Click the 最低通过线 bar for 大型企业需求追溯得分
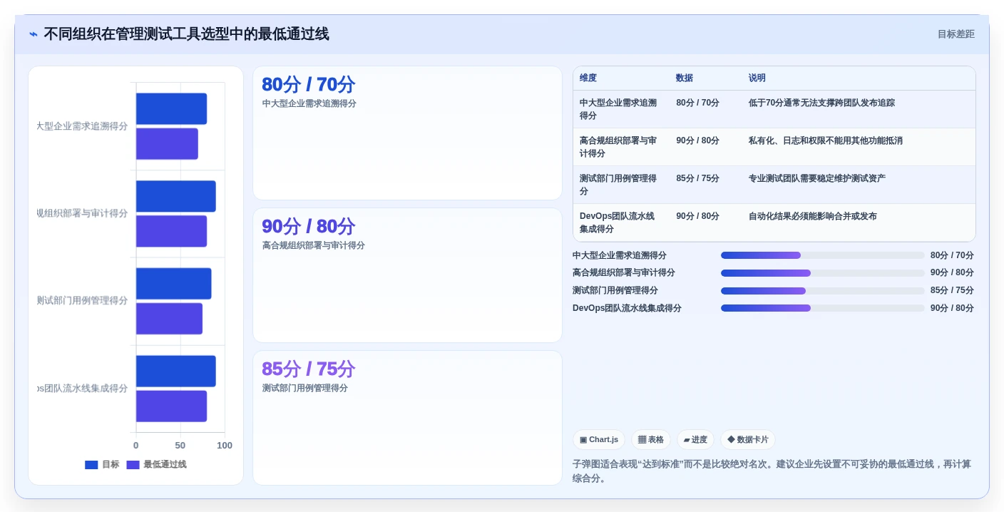Viewport: 1004px width, 512px height. point(167,144)
